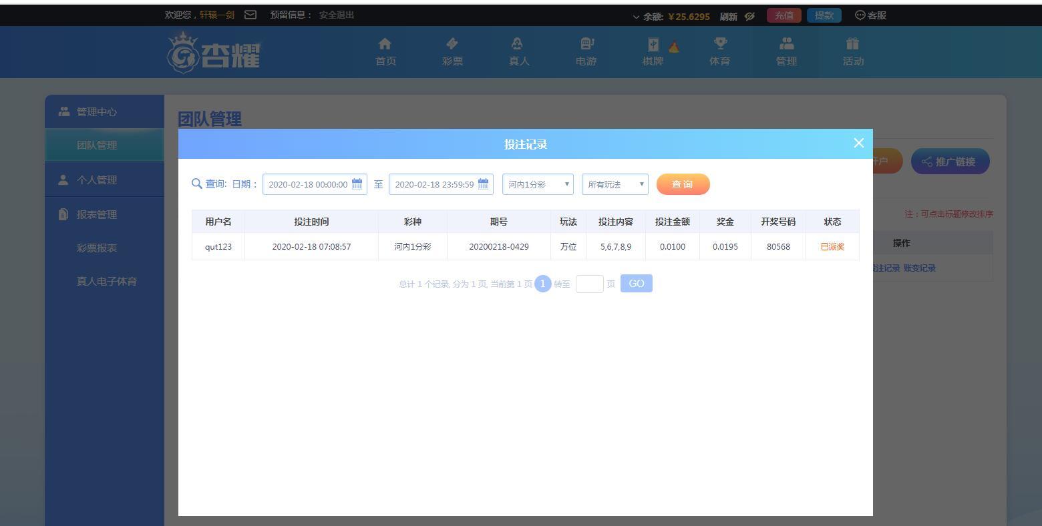
Task: Click the 提款 withdraw button
Action: click(824, 15)
